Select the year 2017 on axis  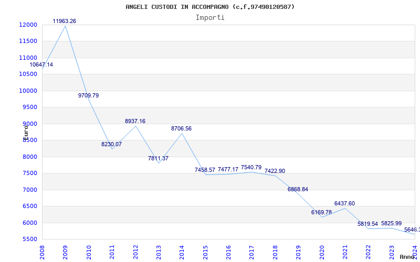(x=252, y=252)
